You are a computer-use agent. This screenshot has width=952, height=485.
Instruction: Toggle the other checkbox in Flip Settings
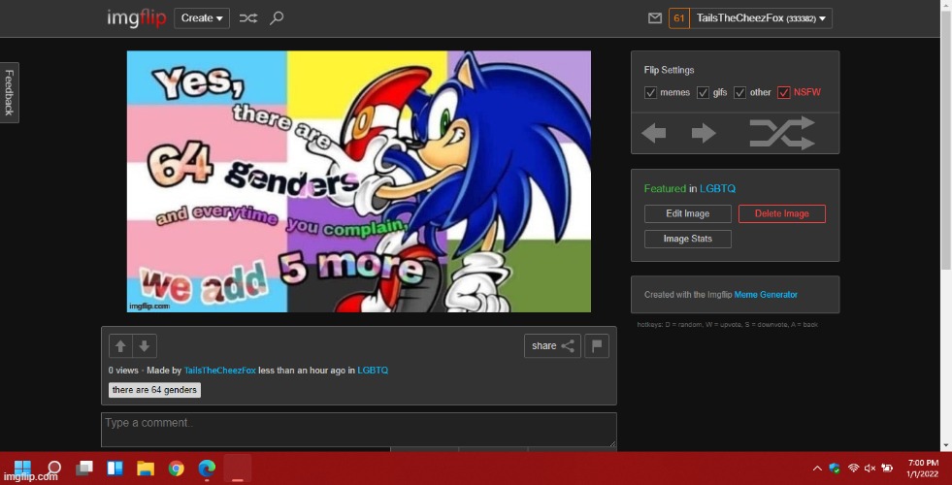(x=739, y=92)
